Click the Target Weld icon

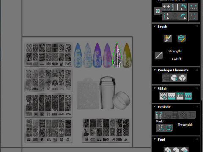[x=161, y=128]
